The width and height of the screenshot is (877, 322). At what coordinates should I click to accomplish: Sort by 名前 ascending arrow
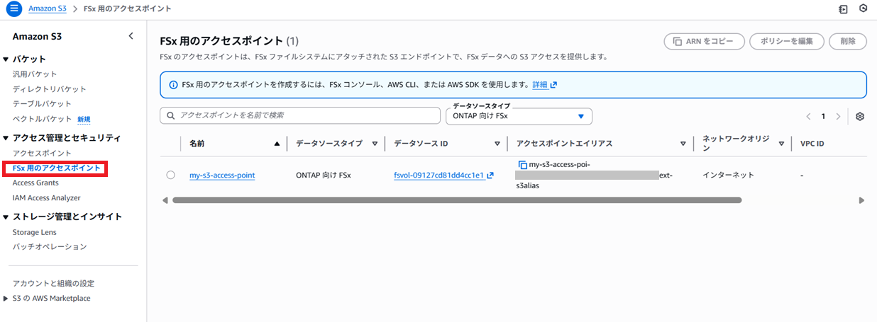click(x=277, y=144)
